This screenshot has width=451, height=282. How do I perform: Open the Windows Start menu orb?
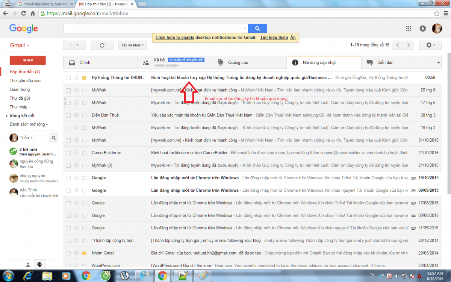[8, 276]
